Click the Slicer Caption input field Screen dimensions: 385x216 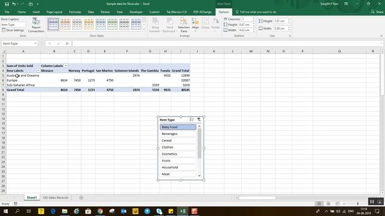pyautogui.click(x=13, y=25)
